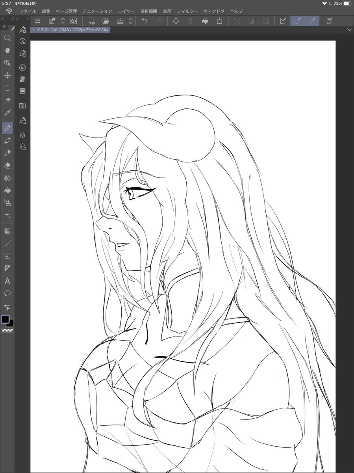
Task: Click the command bar edit pen icon
Action: coord(52,21)
